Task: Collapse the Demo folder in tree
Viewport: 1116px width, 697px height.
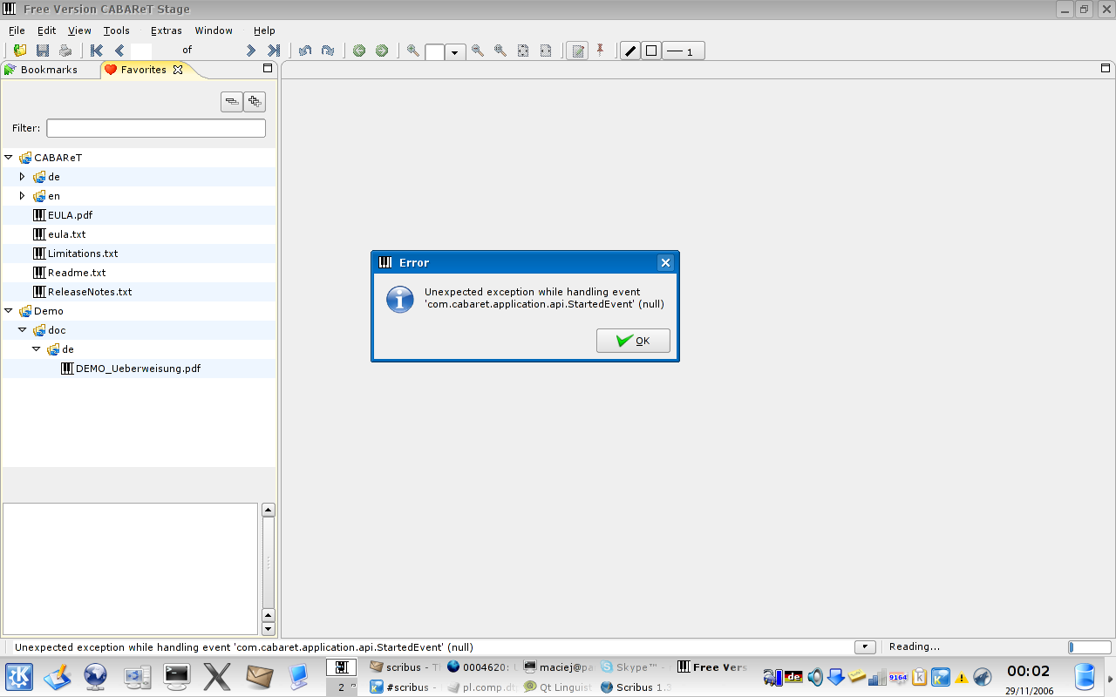Action: [x=9, y=311]
